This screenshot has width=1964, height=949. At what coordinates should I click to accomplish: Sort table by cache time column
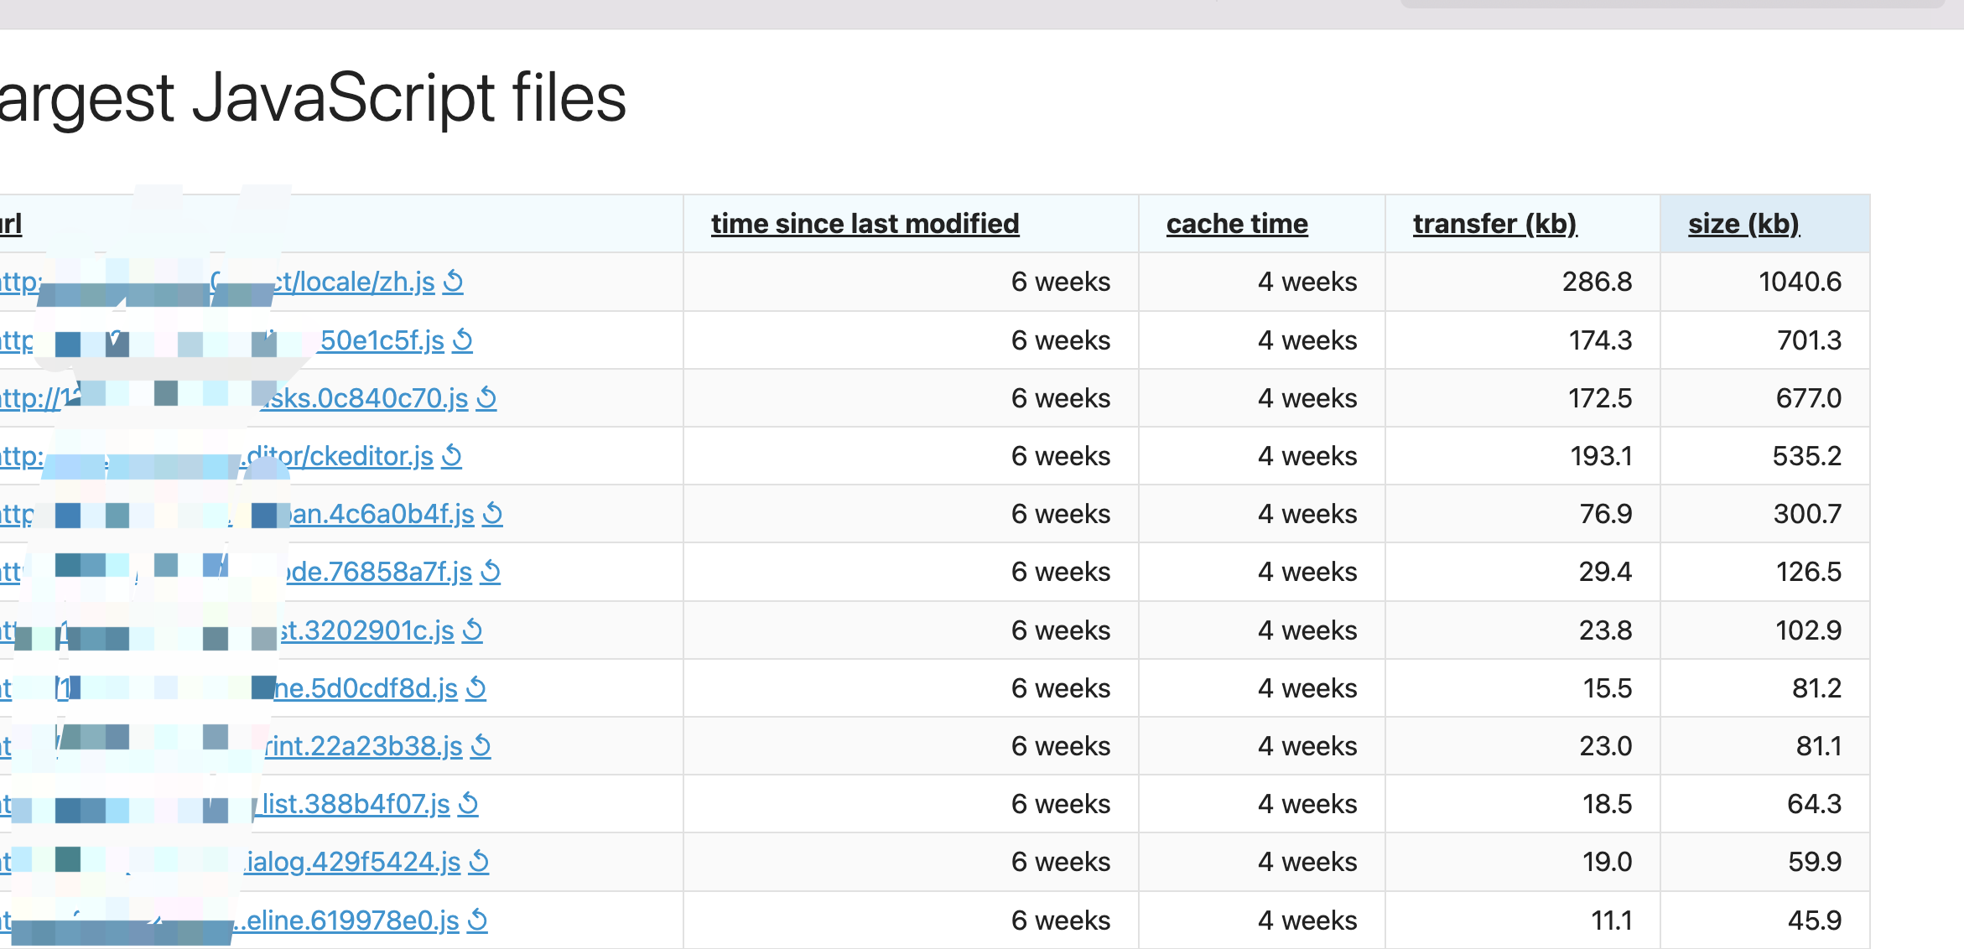1236,224
